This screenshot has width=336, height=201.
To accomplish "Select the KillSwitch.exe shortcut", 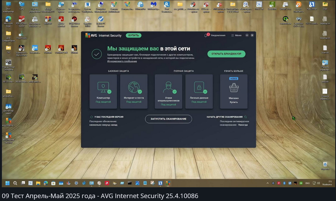I will 219,7.
